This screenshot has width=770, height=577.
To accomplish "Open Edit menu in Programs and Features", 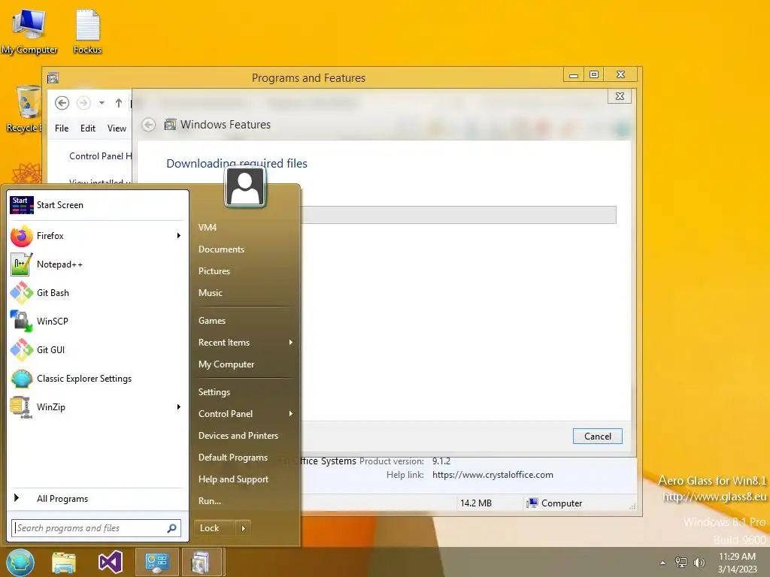I will coord(88,128).
